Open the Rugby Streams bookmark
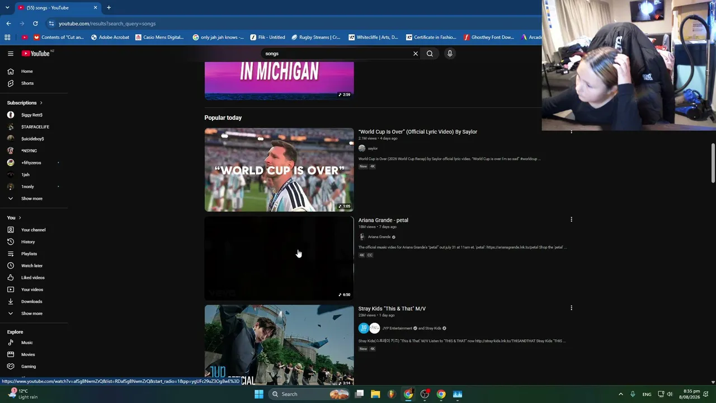Image resolution: width=716 pixels, height=403 pixels. pyautogui.click(x=316, y=38)
